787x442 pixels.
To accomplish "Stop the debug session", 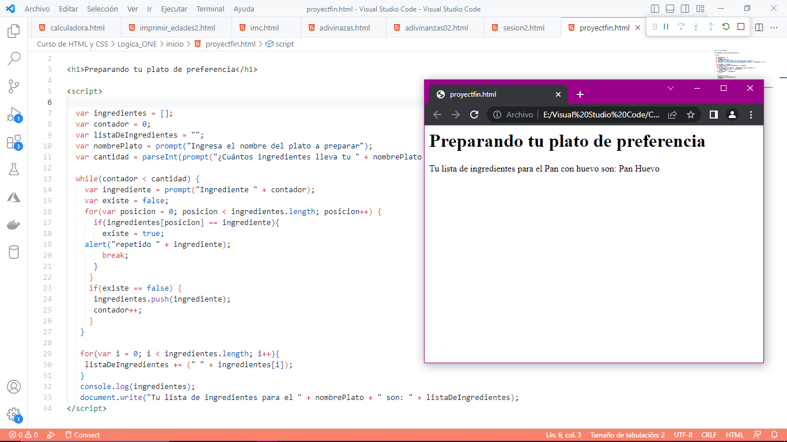I will click(741, 26).
